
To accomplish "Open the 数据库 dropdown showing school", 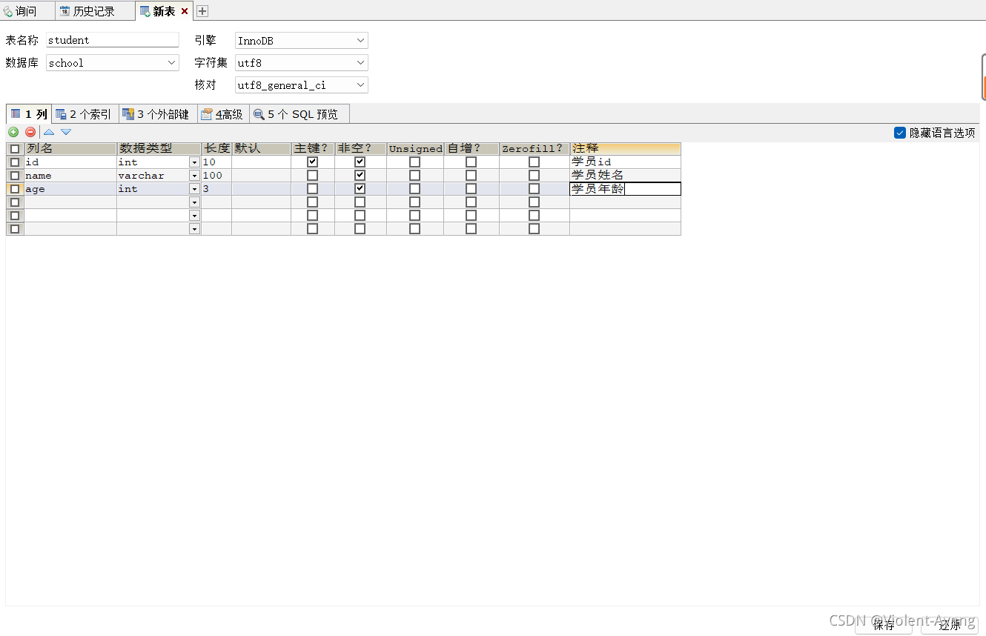I will [113, 63].
